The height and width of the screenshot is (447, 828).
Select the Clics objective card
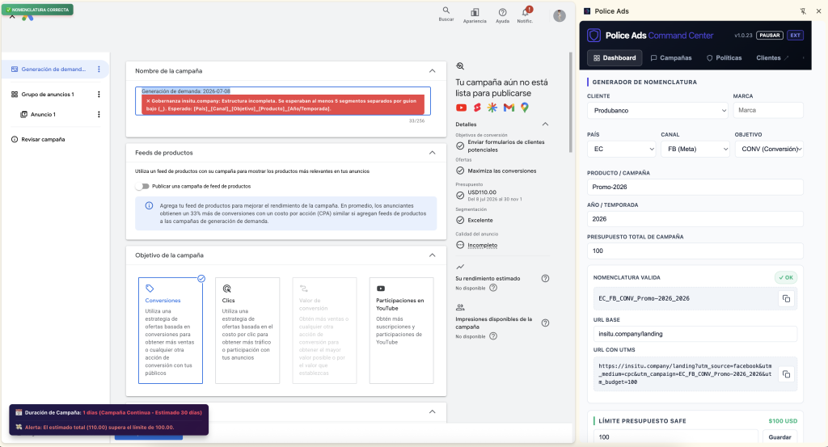(x=247, y=331)
